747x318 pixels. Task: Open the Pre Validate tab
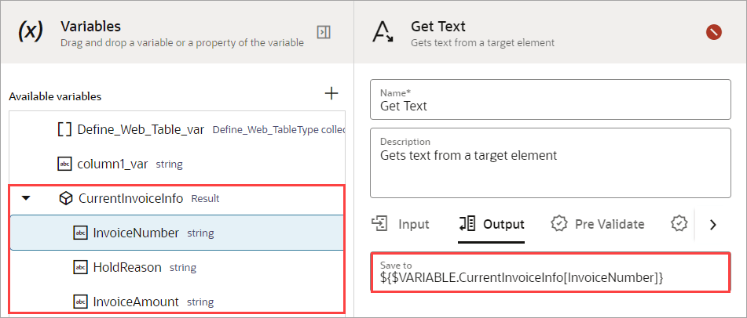point(598,224)
